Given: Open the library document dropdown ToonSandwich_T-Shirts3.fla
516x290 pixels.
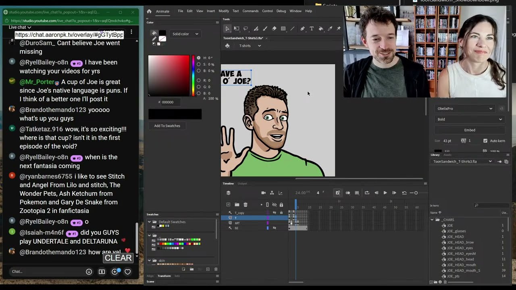Looking at the screenshot, I should point(463,162).
